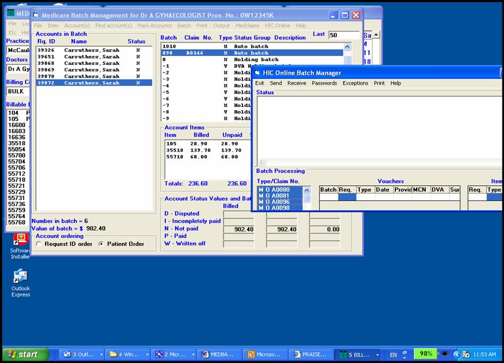Select item 35518 in Account Items
This screenshot has width=504, height=363.
coord(208,150)
